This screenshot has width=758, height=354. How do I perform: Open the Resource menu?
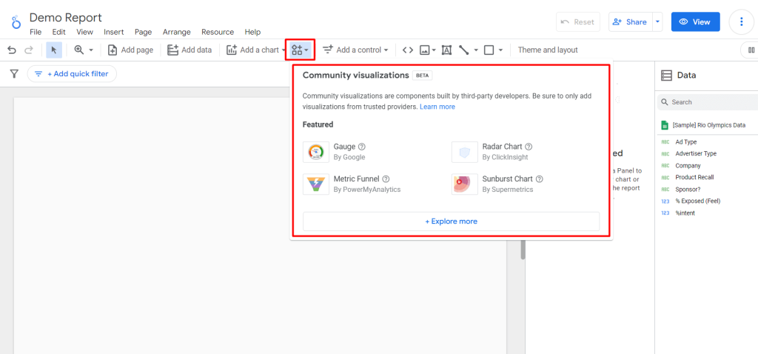click(x=218, y=32)
